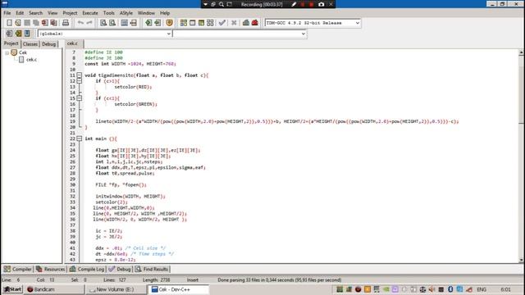Screen dimensions: 525x295
Task: Select the cek.c editor tab
Action: 72,43
